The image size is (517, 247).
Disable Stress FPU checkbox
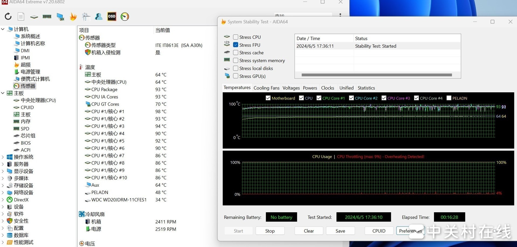tap(235, 45)
